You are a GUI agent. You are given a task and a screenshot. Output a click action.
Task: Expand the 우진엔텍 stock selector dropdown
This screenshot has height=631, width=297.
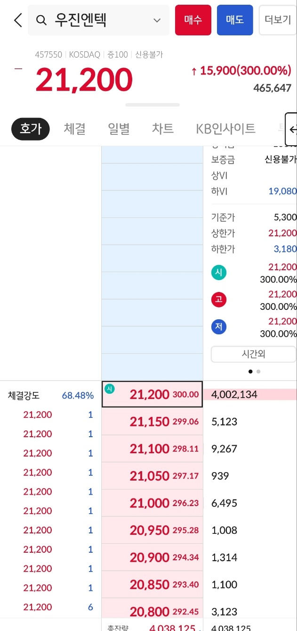(x=157, y=20)
